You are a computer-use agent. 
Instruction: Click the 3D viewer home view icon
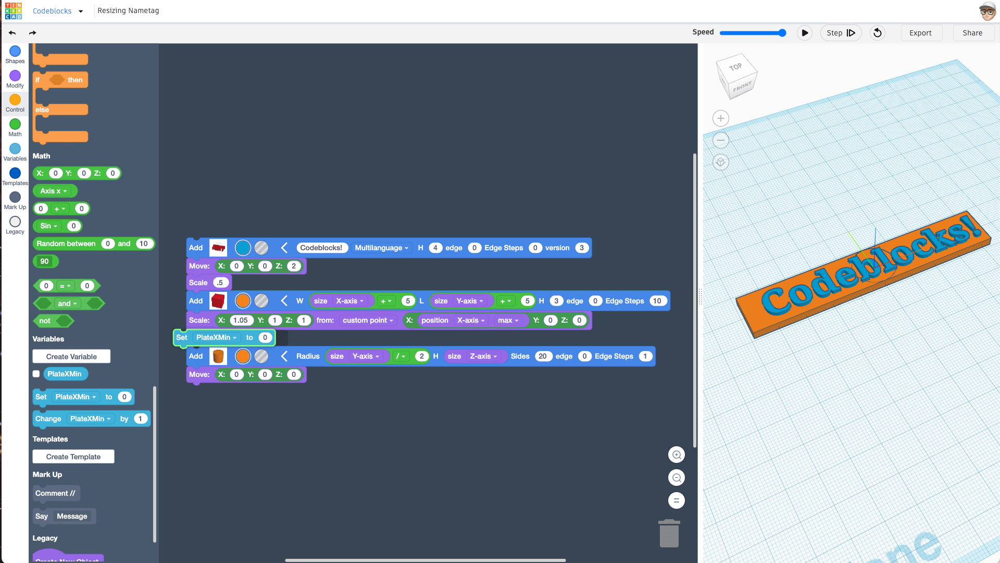(x=721, y=162)
